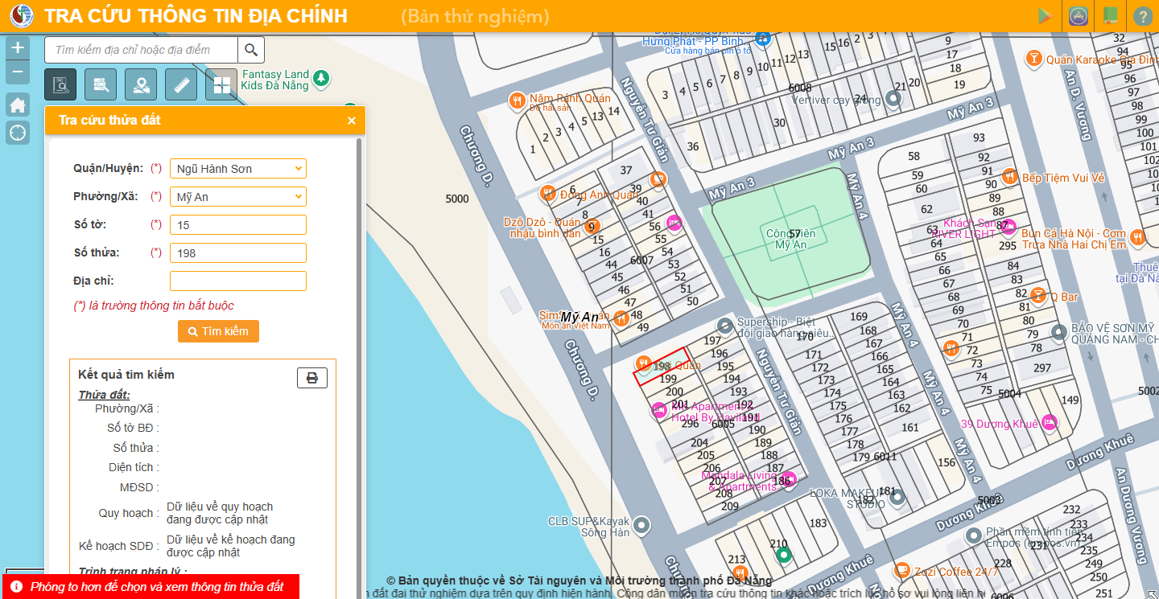Expand the Quận/Huyện dropdown
This screenshot has width=1159, height=599.
point(237,169)
